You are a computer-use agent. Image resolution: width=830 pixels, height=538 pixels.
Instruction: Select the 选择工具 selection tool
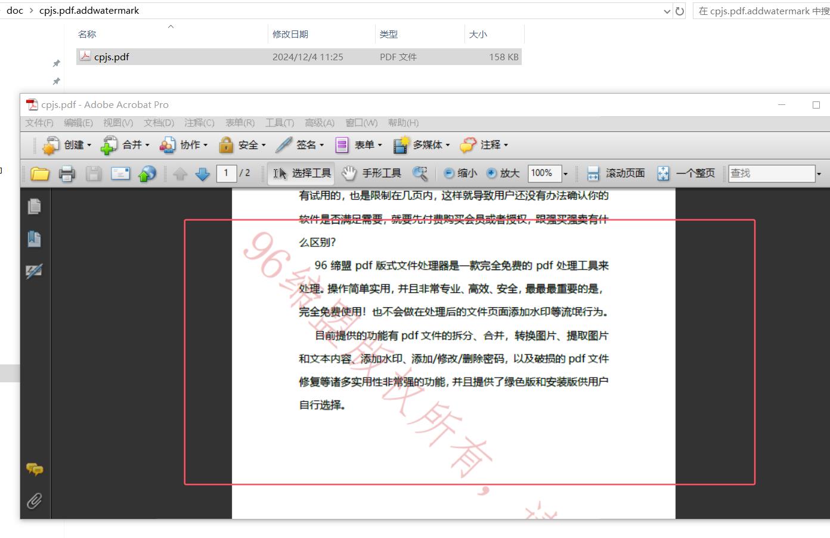[x=302, y=174]
